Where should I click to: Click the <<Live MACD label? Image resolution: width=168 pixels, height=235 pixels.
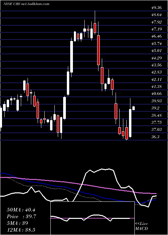[141, 226]
